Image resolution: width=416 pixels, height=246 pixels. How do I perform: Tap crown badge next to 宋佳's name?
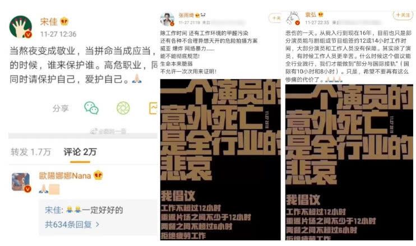point(64,21)
